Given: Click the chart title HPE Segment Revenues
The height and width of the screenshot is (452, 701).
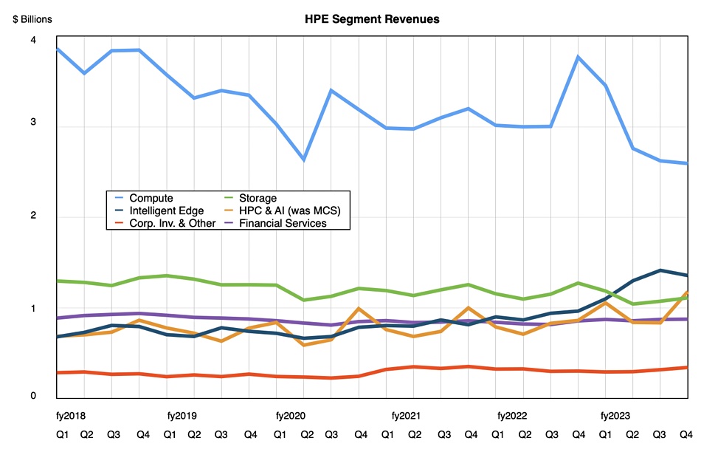Looking at the screenshot, I should pos(372,19).
